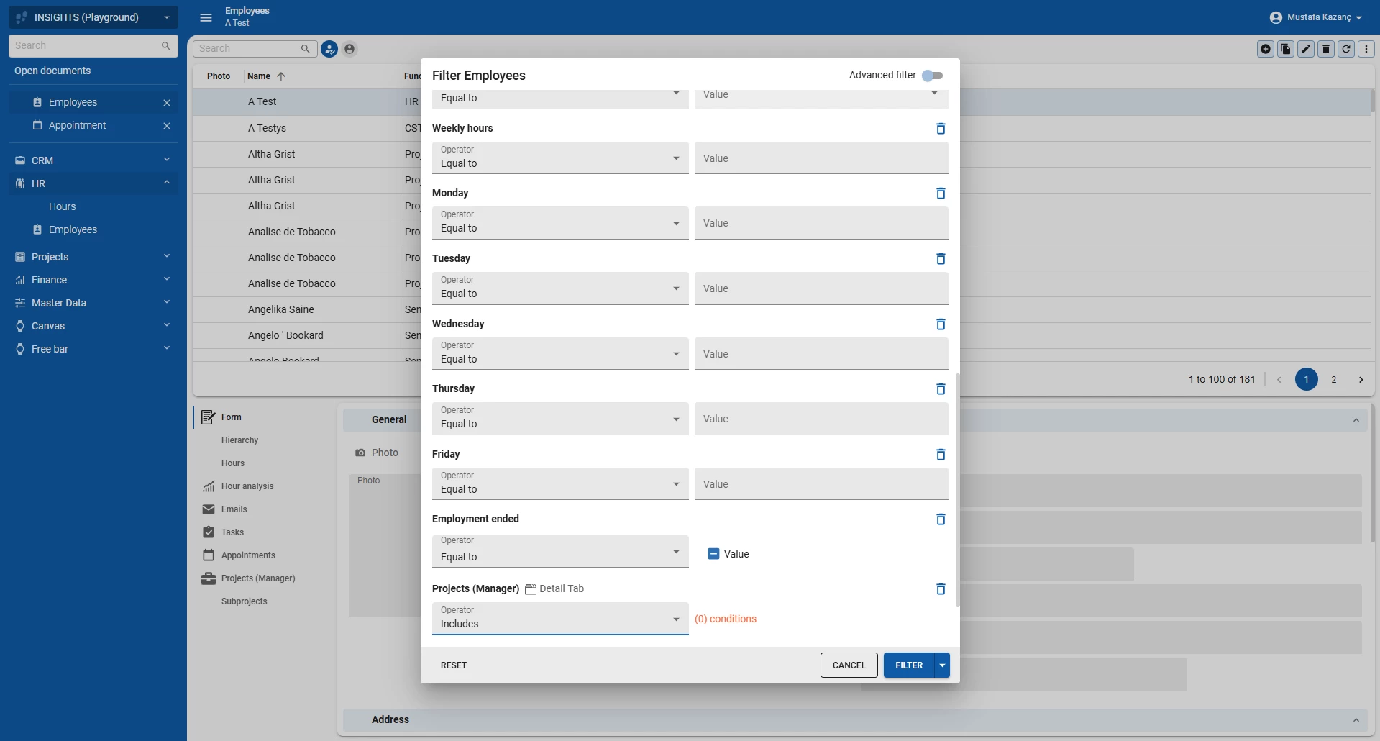Image resolution: width=1380 pixels, height=741 pixels.
Task: Toggle the Advanced filter switch
Action: pos(932,76)
